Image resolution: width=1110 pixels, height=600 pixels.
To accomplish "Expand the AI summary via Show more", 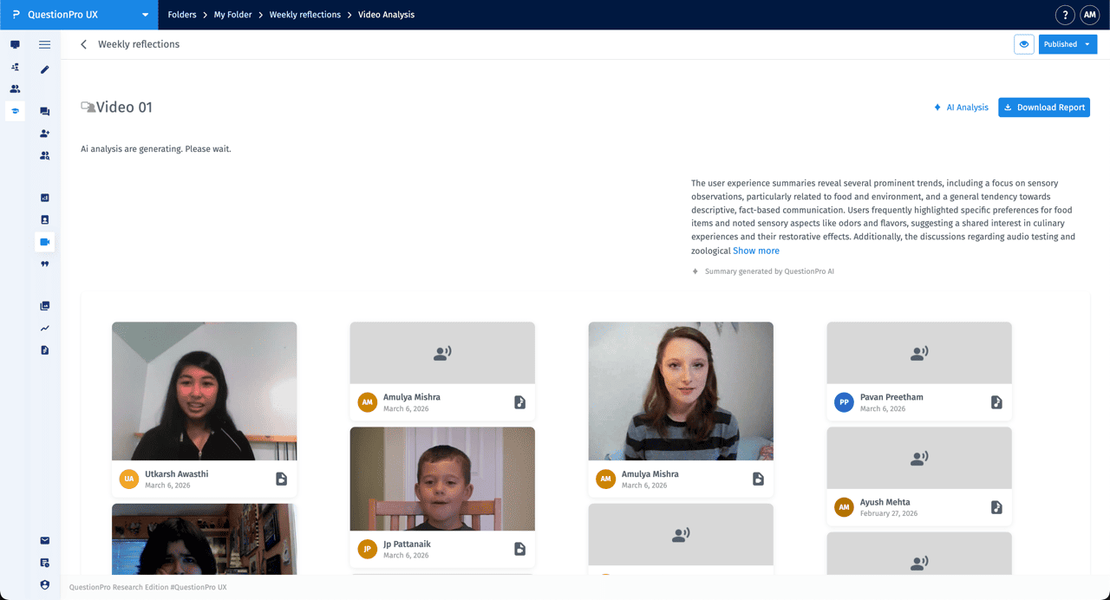I will (x=755, y=250).
